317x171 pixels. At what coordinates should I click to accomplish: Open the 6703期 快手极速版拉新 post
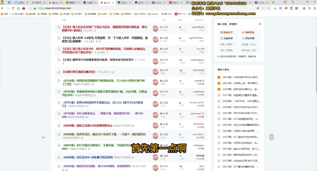[103, 82]
